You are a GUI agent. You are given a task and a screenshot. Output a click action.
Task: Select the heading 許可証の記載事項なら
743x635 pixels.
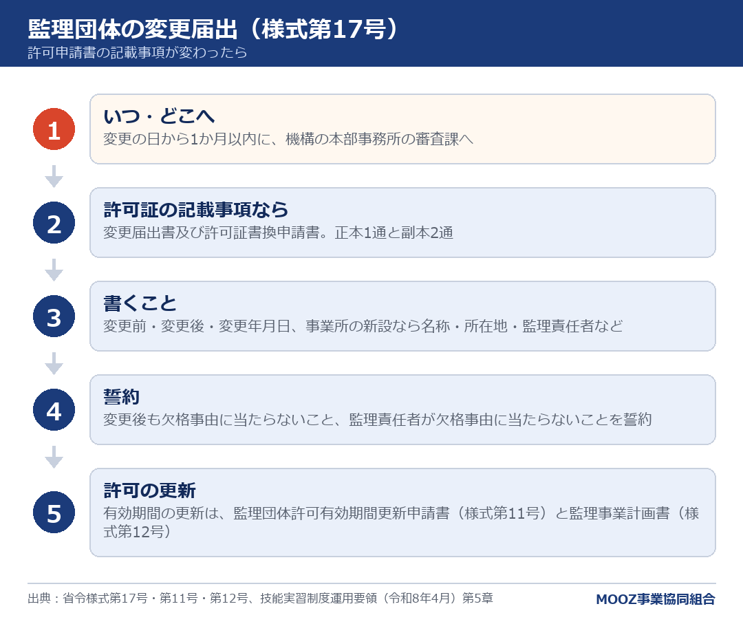[x=195, y=209]
